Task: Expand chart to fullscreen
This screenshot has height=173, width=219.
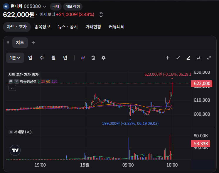Action: tap(209, 58)
